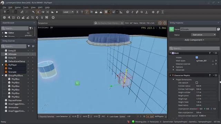Expand the MyPlayer entity
Screen dimensions: 221x124
2,65
